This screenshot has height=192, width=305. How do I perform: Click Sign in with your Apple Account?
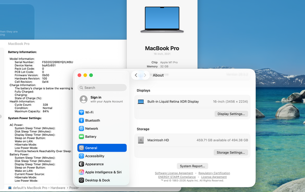pos(102,99)
